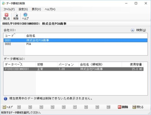Click the F1 ヘルプ function key button
This screenshot has height=115, width=151.
click(8, 107)
